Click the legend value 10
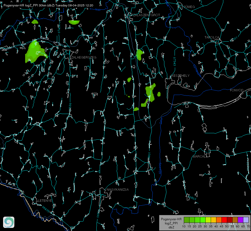The height and width of the screenshot is (231, 251). click(184, 226)
